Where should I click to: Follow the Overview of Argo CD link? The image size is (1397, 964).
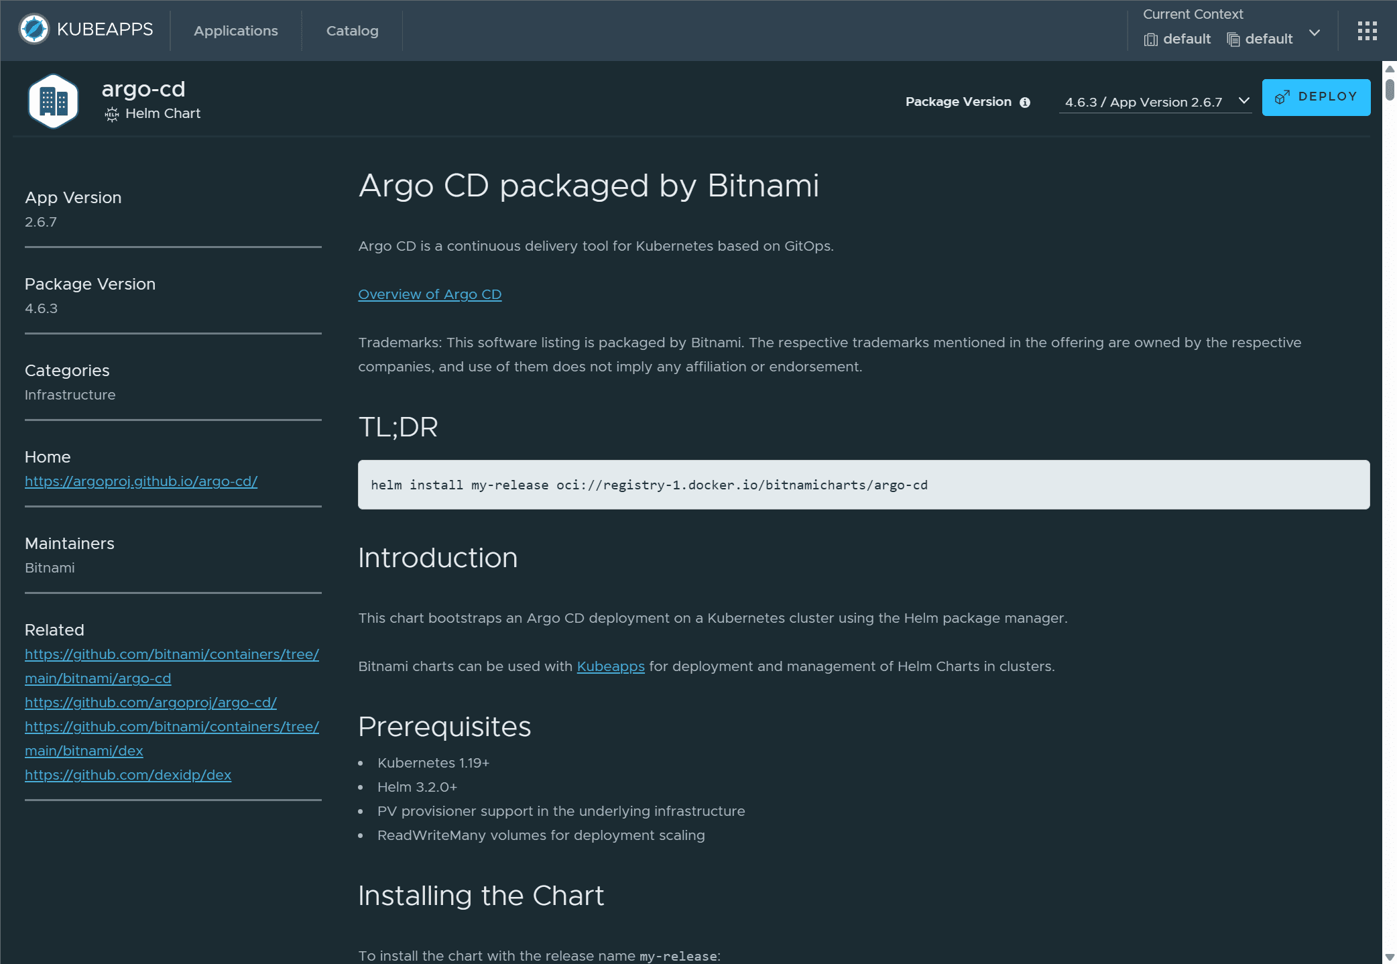coord(430,294)
